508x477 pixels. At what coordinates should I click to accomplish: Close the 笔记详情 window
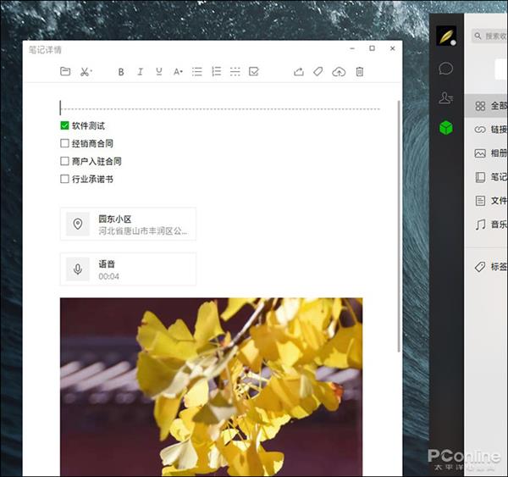pos(393,48)
